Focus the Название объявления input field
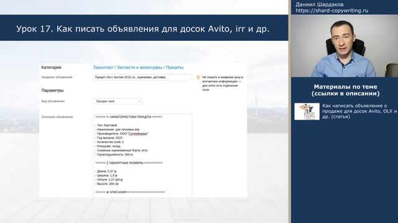 coord(142,77)
